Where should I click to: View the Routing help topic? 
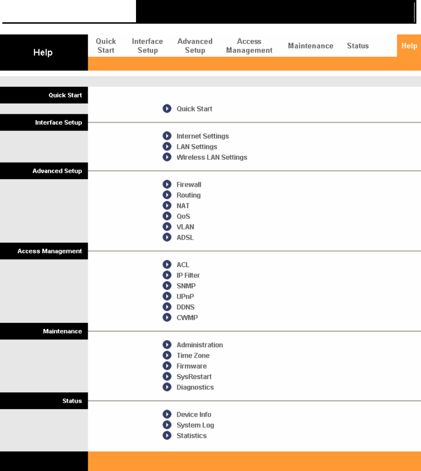click(x=188, y=195)
